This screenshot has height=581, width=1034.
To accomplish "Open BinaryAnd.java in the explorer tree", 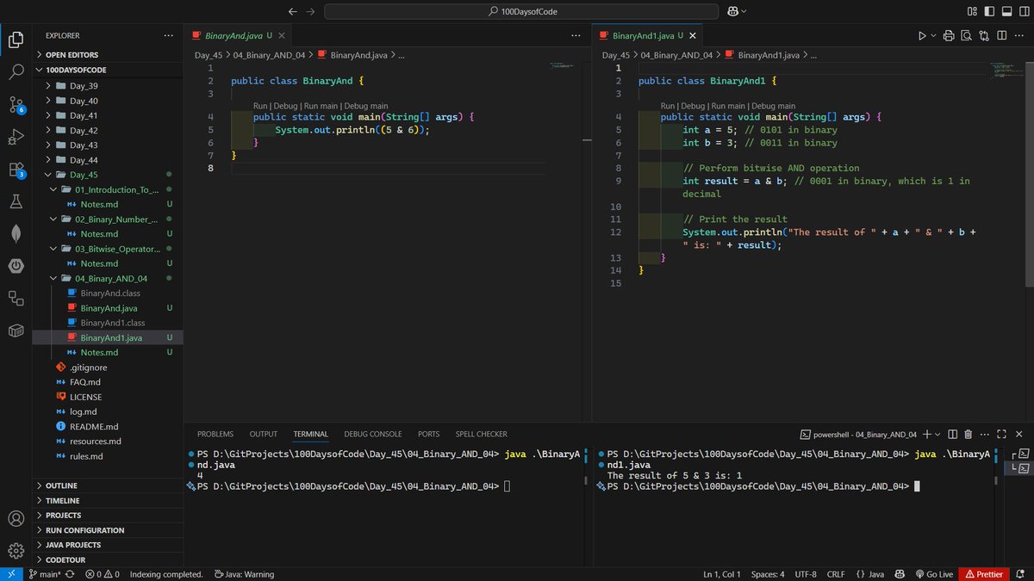I will pyautogui.click(x=108, y=308).
